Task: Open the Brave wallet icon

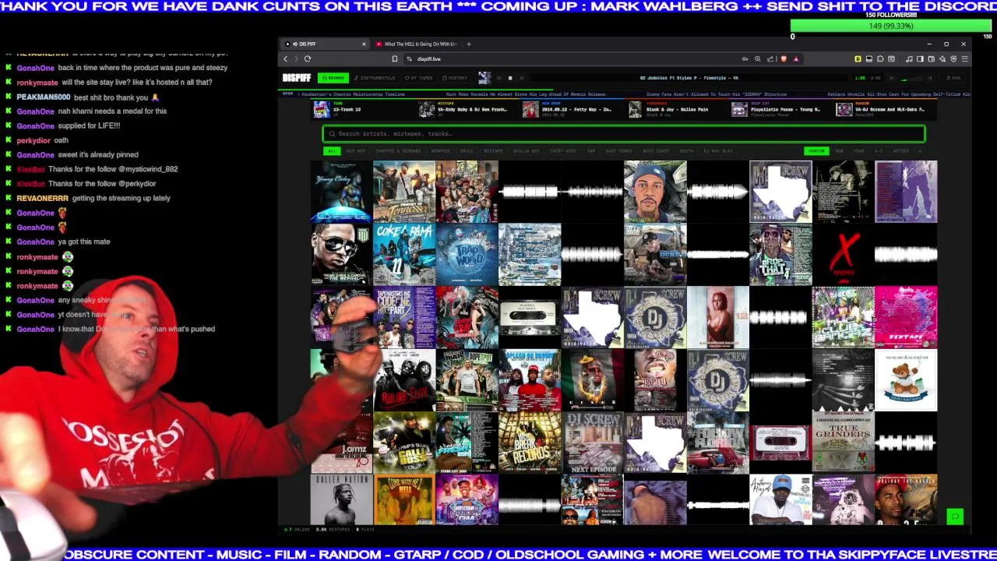Action: pos(931,59)
